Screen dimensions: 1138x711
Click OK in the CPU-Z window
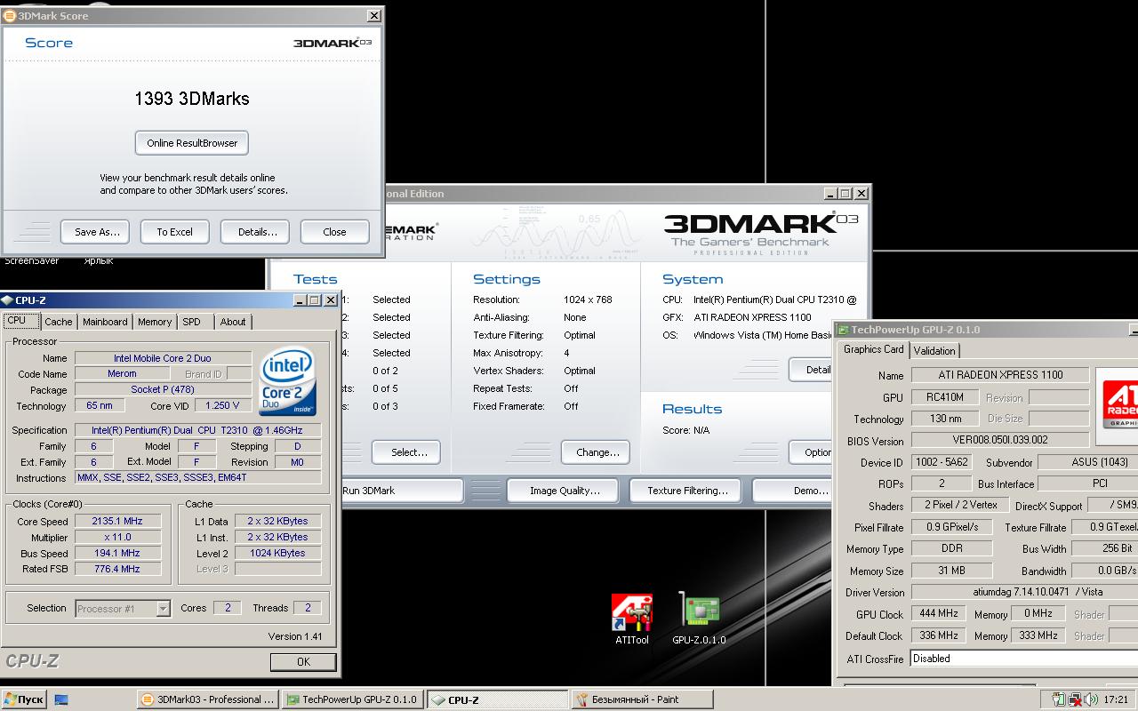pos(303,661)
